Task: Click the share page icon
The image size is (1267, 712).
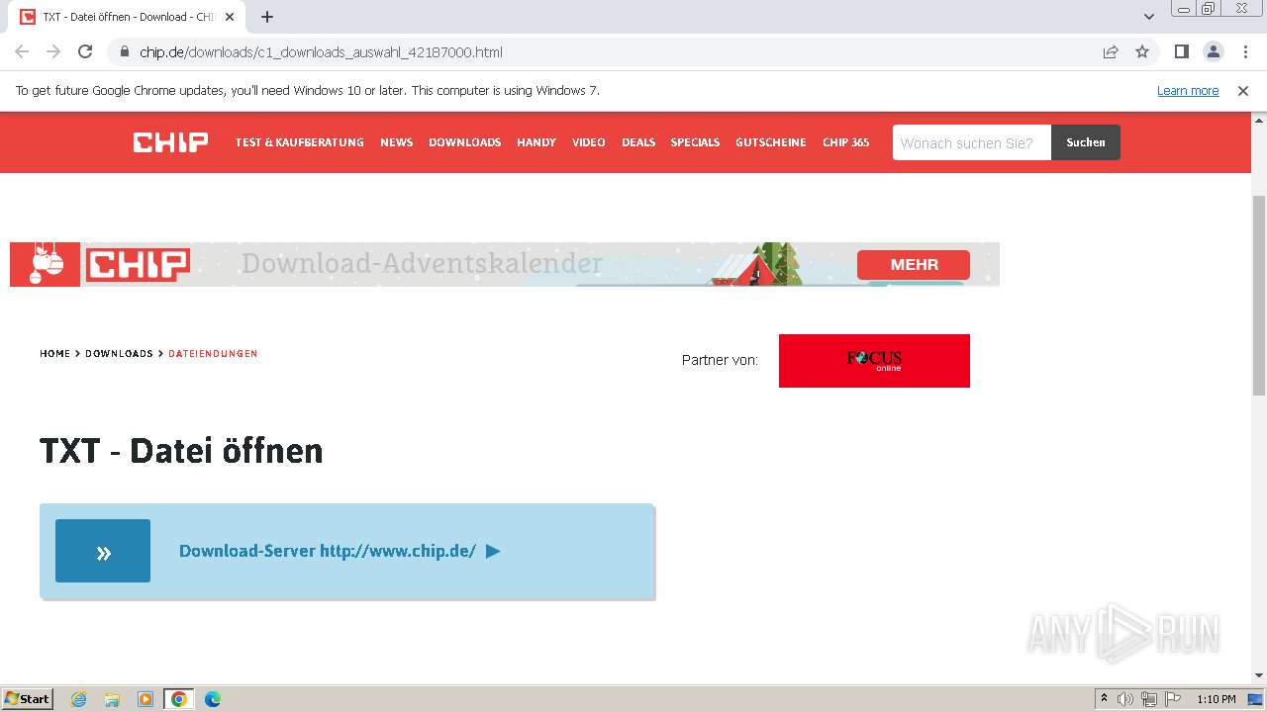Action: coord(1111,51)
